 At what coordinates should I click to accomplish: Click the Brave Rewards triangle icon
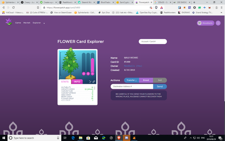(161, 7)
